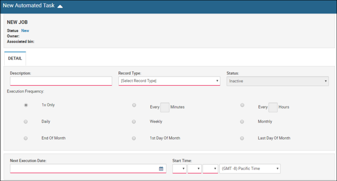Pick the Monthly frequency option
This screenshot has width=337, height=181.
point(242,122)
